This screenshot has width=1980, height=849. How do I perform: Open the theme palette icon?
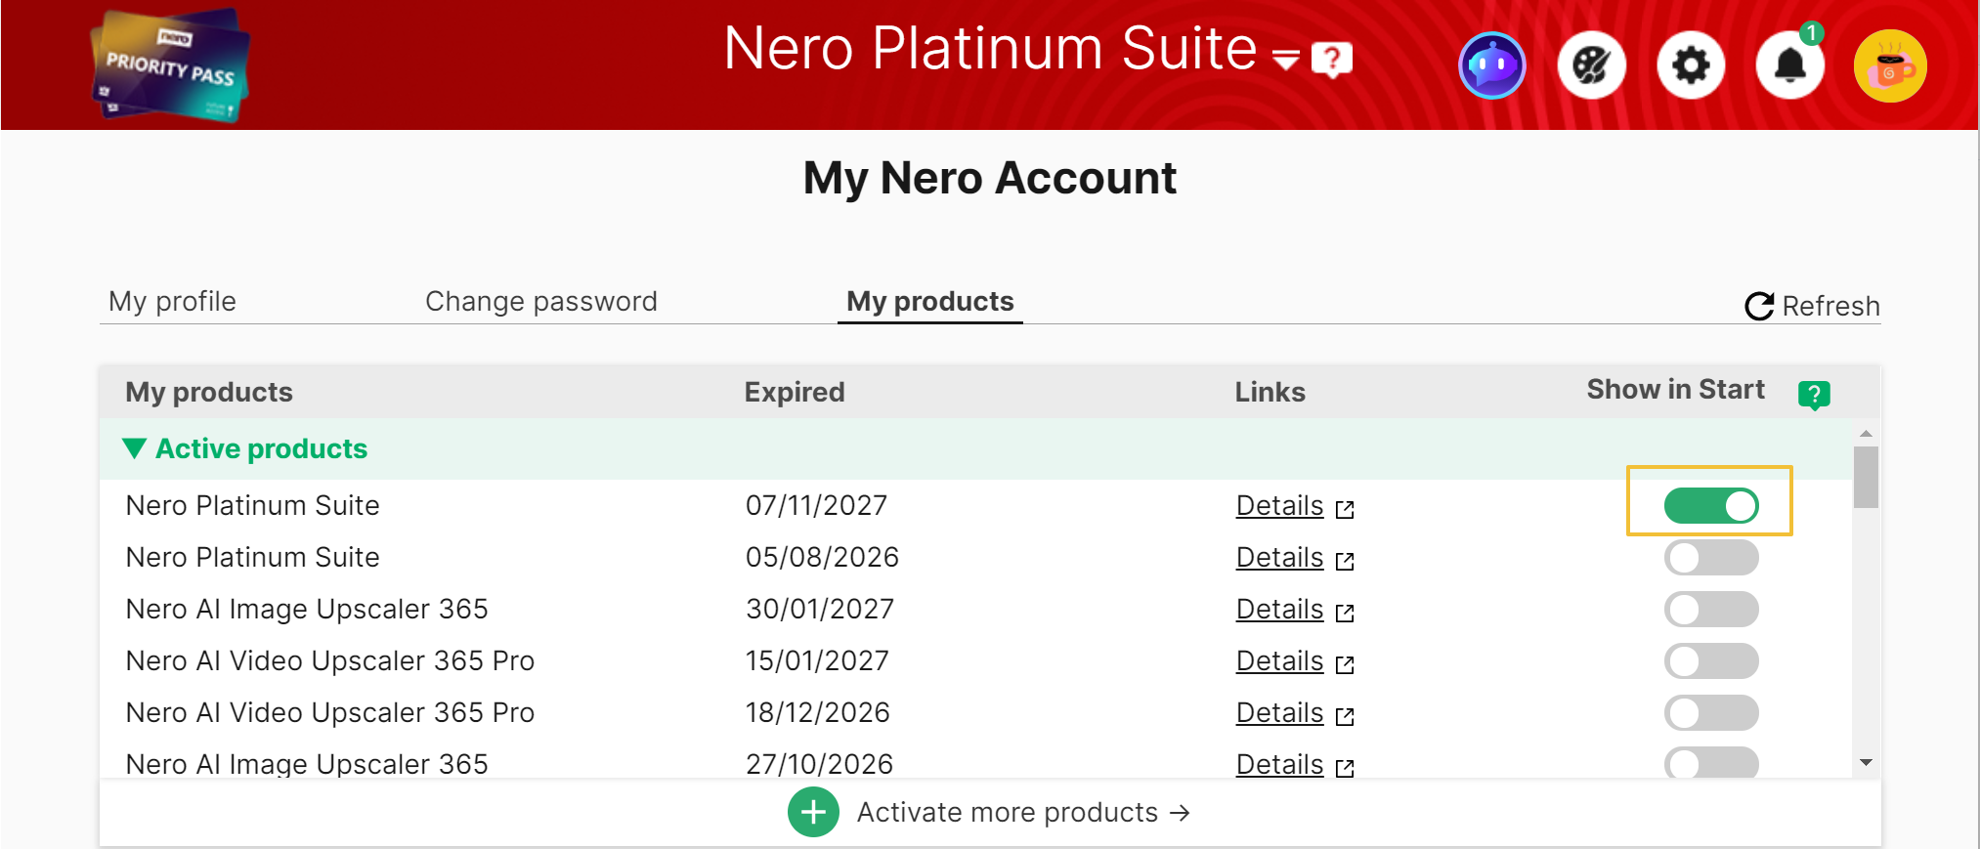tap(1591, 65)
